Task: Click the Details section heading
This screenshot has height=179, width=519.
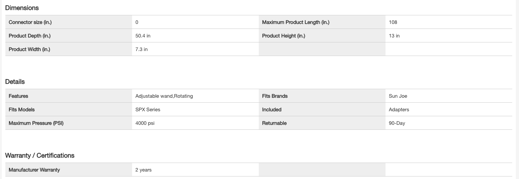Action: click(x=15, y=82)
